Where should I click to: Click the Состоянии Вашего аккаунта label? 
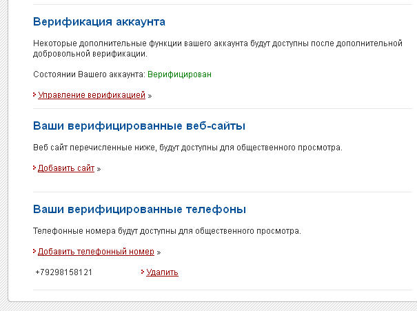pos(89,74)
